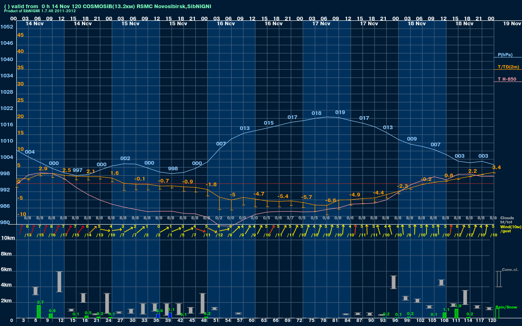Screen dimensions: 522x326
Task: Click the Wind(10m)/gust row label
Action: coord(507,229)
